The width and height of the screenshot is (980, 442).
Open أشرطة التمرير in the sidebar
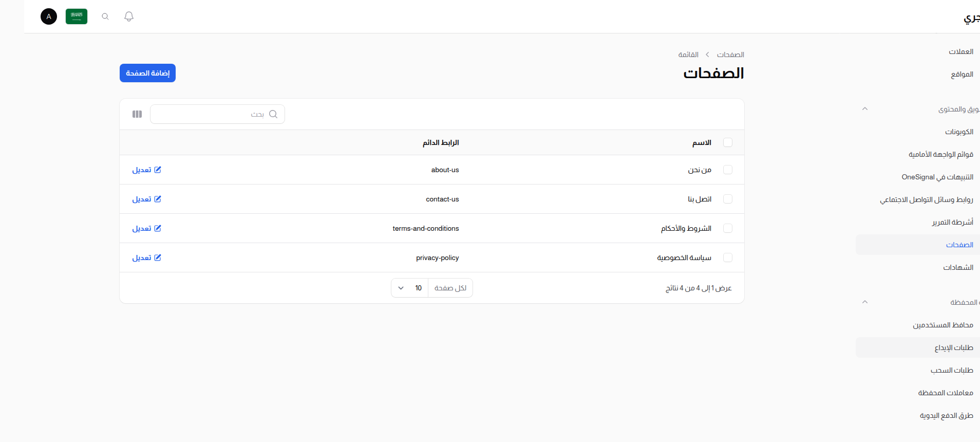953,222
